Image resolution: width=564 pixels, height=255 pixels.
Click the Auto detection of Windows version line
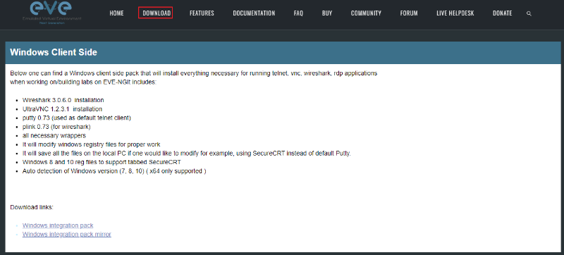(114, 171)
